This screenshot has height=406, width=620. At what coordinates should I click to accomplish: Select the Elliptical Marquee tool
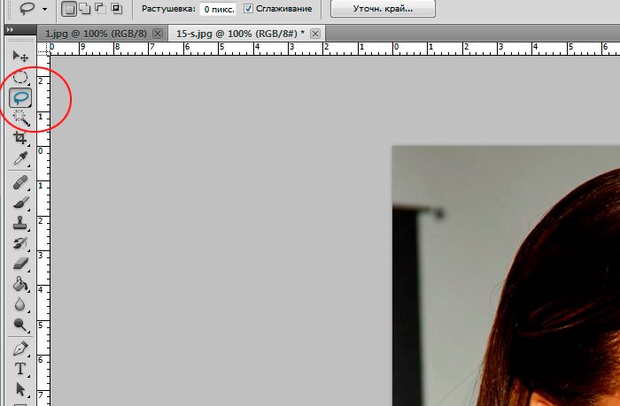pyautogui.click(x=20, y=78)
